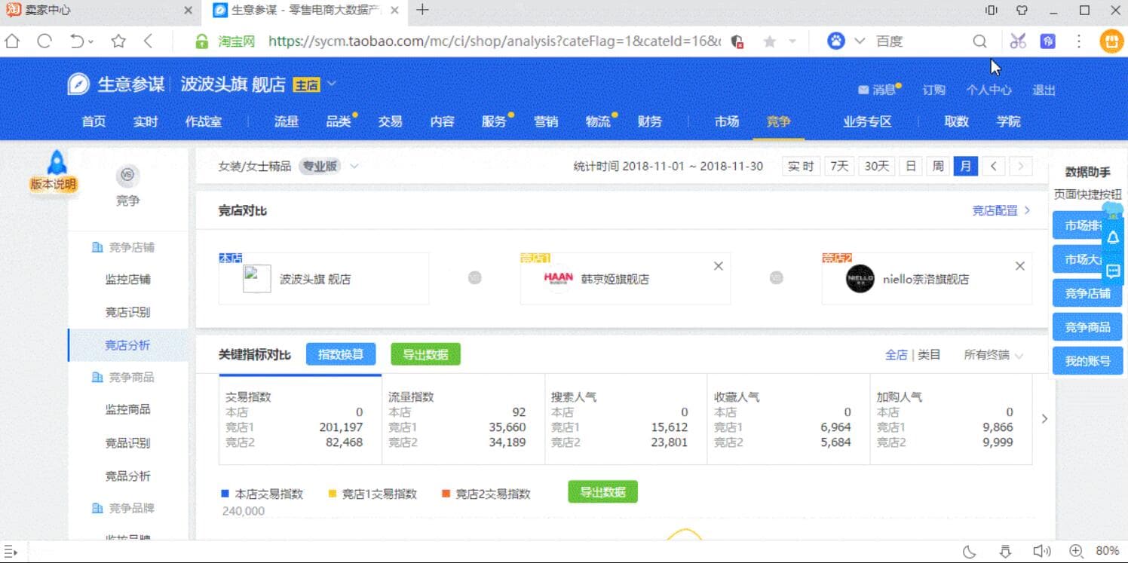Open 个人中心 in the header
The height and width of the screenshot is (563, 1128).
tap(989, 90)
